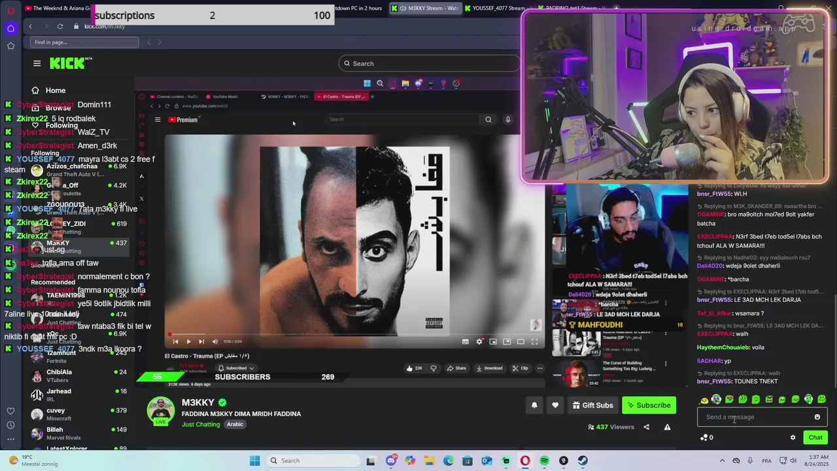Image resolution: width=837 pixels, height=471 pixels.
Task: Show hidden system tray icons
Action: click(x=722, y=461)
